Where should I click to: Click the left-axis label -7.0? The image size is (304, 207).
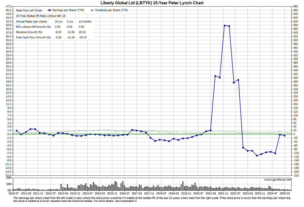[8, 153]
